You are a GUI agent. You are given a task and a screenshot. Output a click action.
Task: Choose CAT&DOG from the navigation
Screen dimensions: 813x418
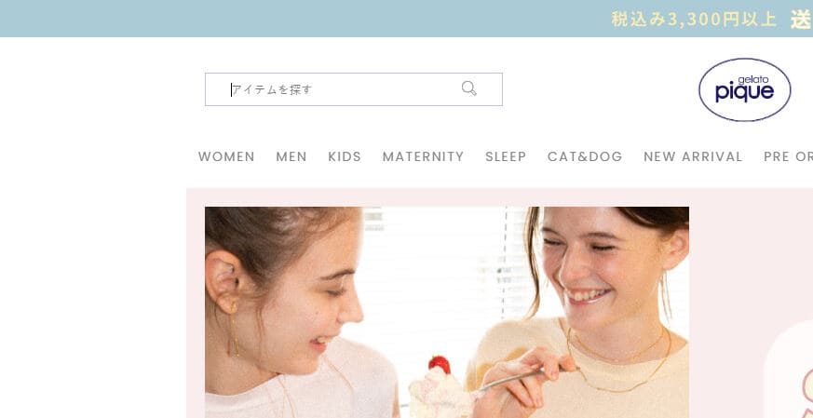point(585,156)
